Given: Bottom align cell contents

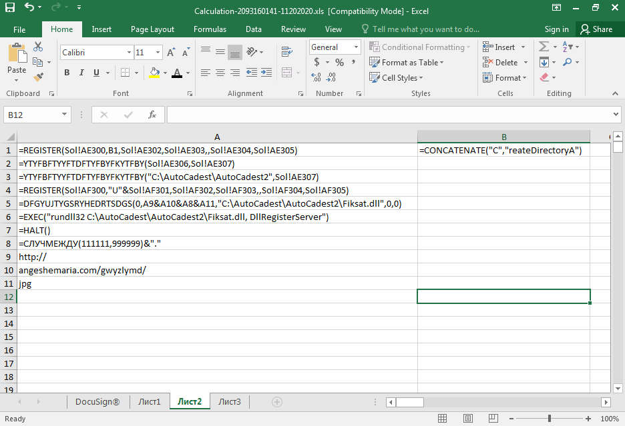Looking at the screenshot, I should click(235, 53).
